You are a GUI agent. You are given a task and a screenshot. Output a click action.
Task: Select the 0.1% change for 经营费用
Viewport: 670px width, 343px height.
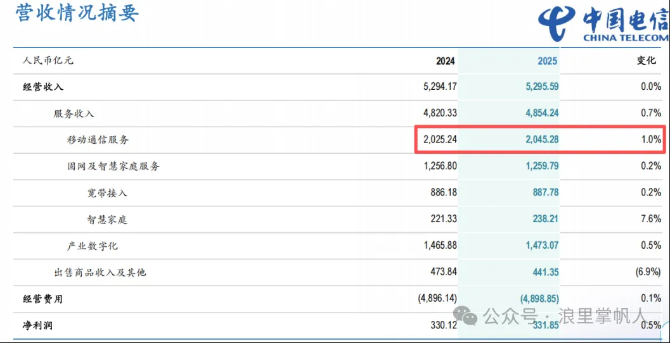651,298
